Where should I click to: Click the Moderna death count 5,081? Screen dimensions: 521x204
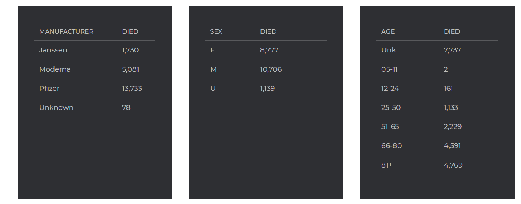point(130,69)
